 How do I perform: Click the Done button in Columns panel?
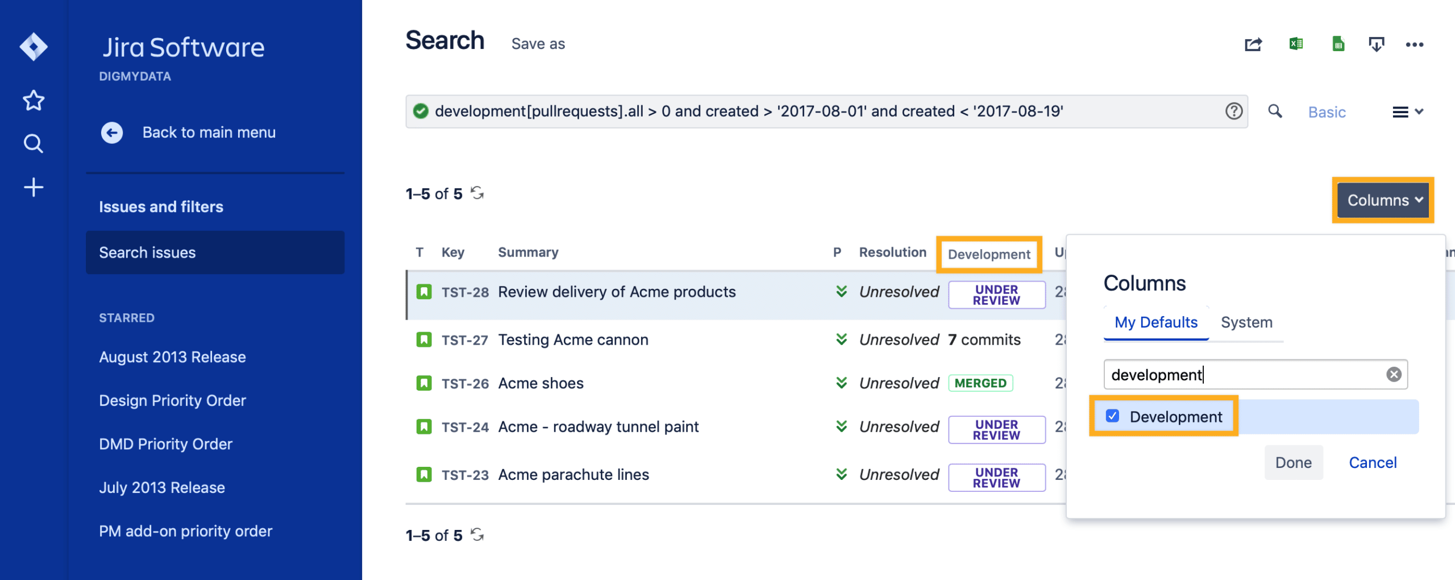point(1294,462)
